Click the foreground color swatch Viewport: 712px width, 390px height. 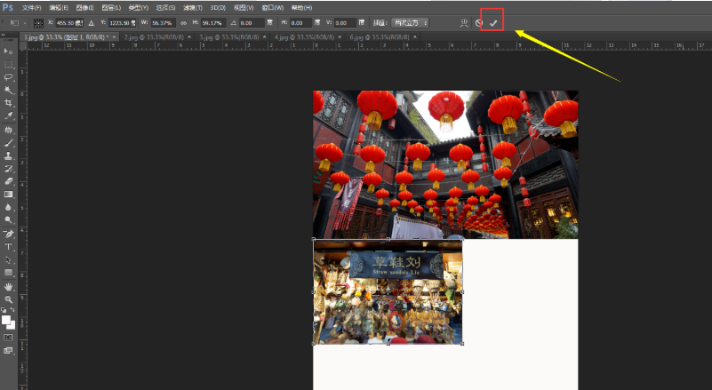click(6, 319)
